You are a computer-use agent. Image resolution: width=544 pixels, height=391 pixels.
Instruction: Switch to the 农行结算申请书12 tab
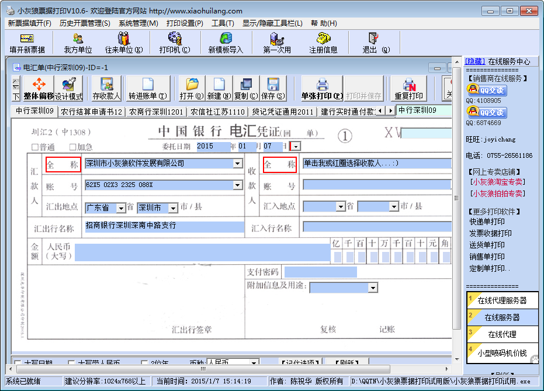pyautogui.click(x=92, y=111)
